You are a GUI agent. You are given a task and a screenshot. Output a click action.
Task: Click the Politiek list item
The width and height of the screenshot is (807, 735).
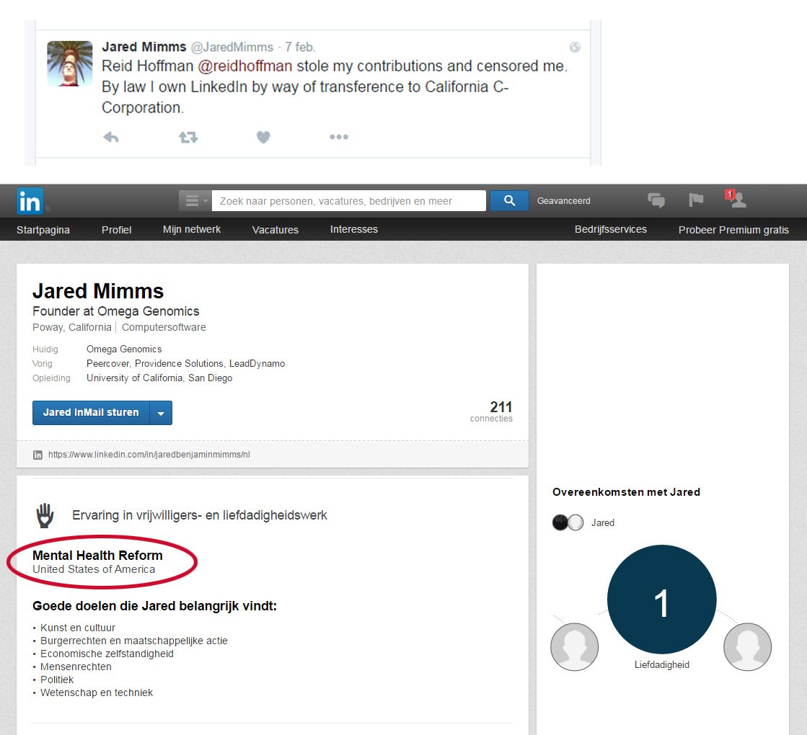[x=57, y=680]
